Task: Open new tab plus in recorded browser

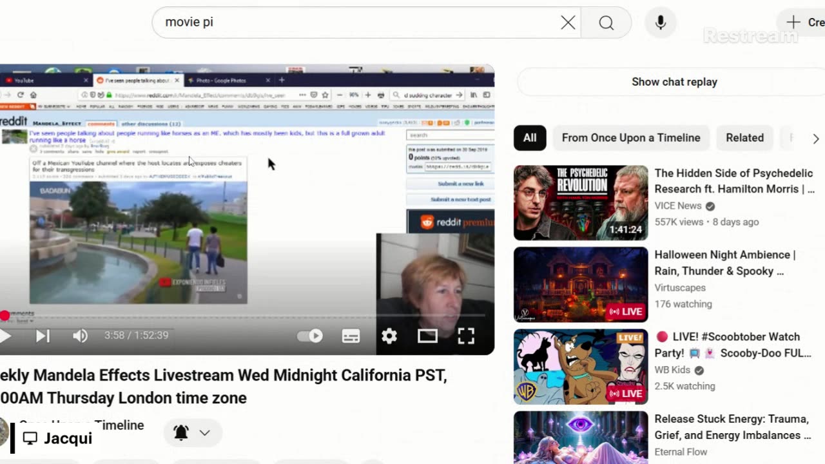Action: click(x=282, y=81)
